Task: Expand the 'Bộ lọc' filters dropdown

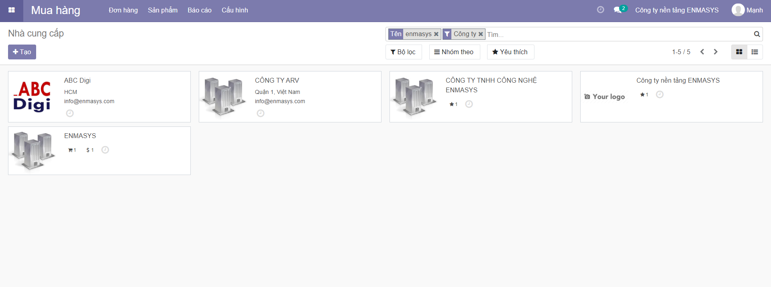Action: pos(403,52)
